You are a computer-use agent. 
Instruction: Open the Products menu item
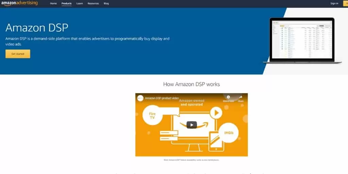coord(67,3)
